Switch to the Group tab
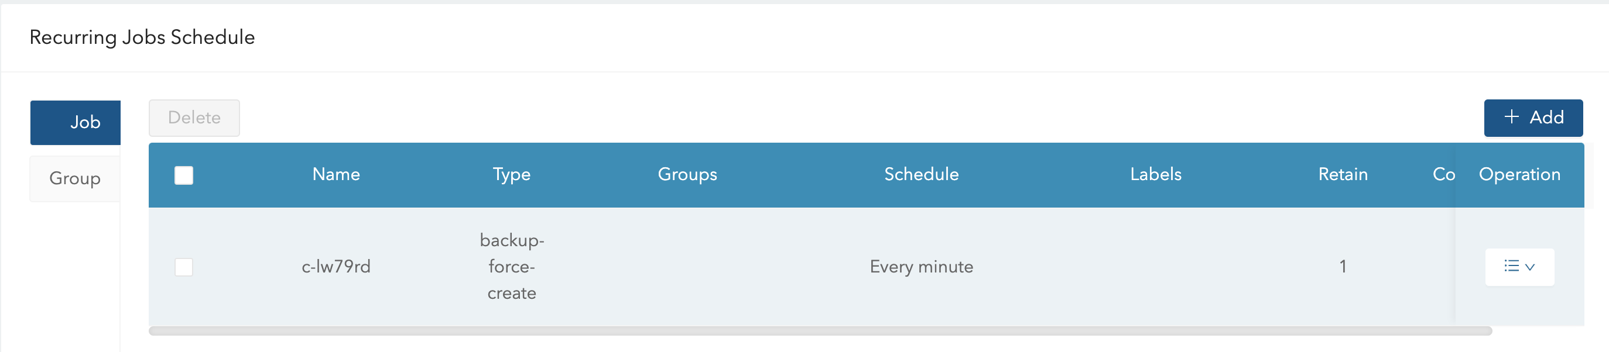 (x=74, y=178)
